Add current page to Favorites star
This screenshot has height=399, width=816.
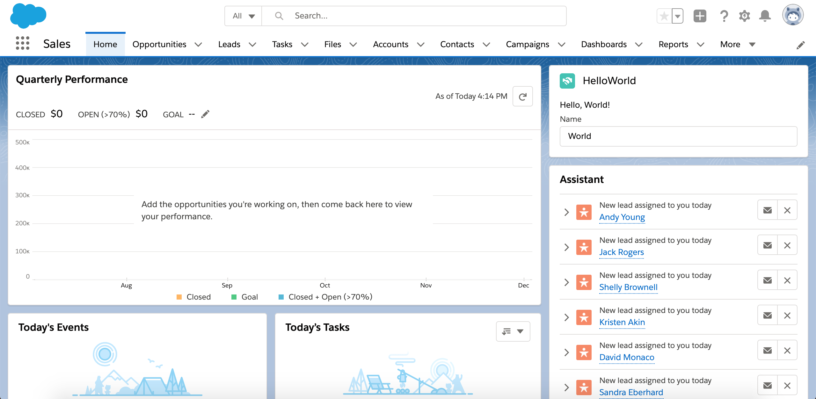pyautogui.click(x=664, y=16)
